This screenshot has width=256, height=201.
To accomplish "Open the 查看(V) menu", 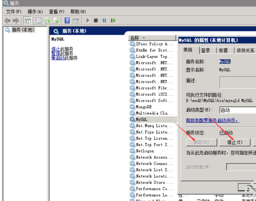I will (56, 12).
